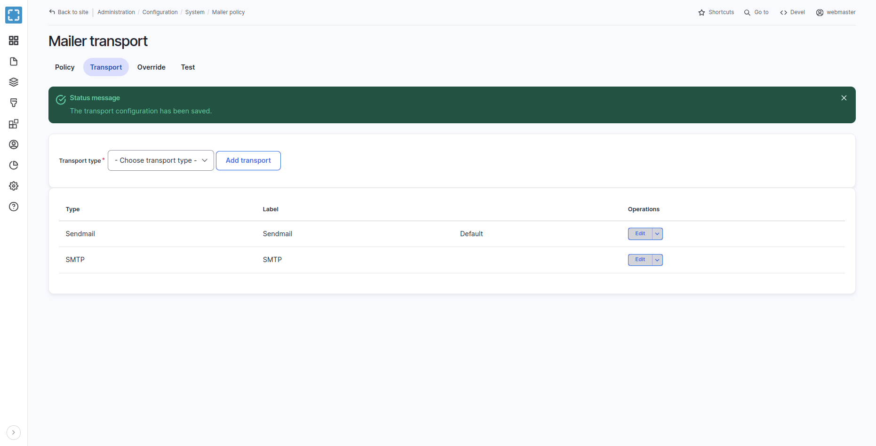Go to Configuration breadcrumb link

pyautogui.click(x=160, y=12)
